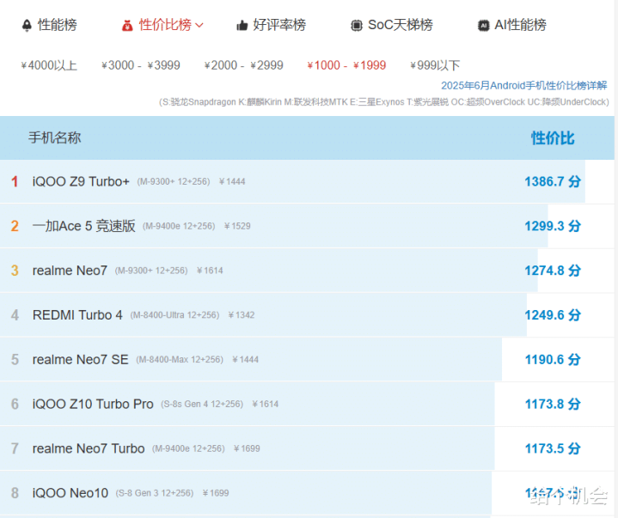Click the 1173.5 分 score
Viewport: 618px width, 518px height.
553,448
